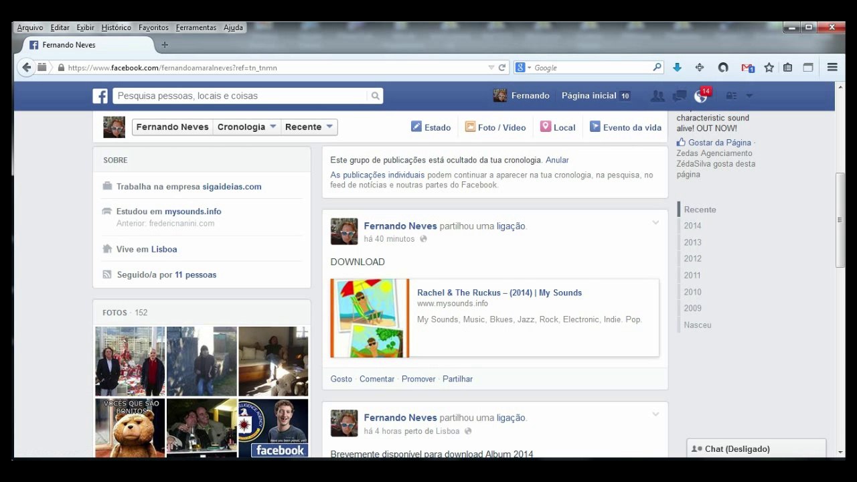The image size is (857, 482).
Task: Jump to 2014 in timeline navigator
Action: pos(692,226)
